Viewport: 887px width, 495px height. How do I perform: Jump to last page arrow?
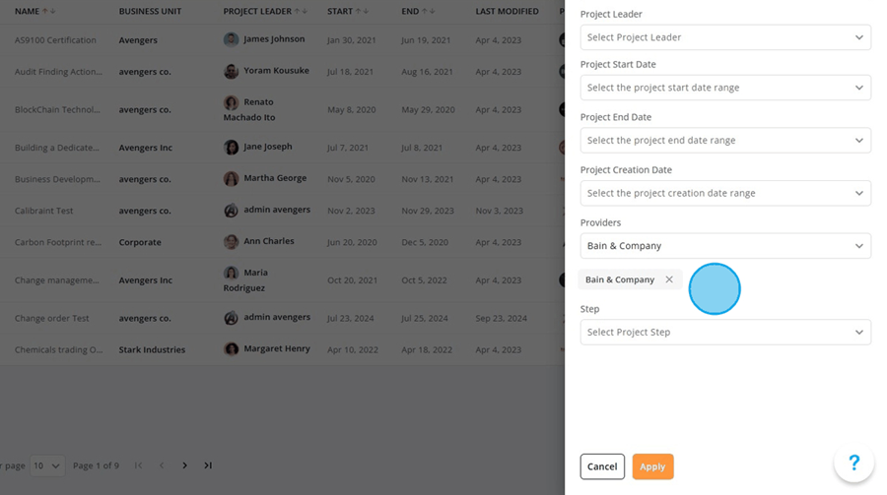(208, 465)
